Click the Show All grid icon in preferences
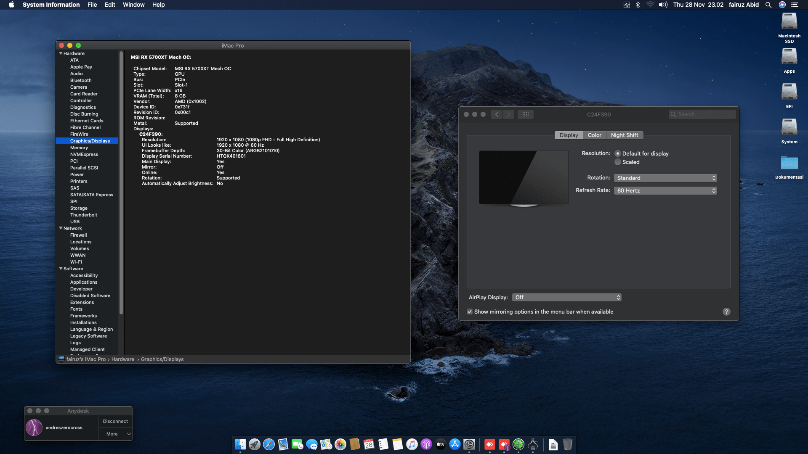 [x=525, y=114]
